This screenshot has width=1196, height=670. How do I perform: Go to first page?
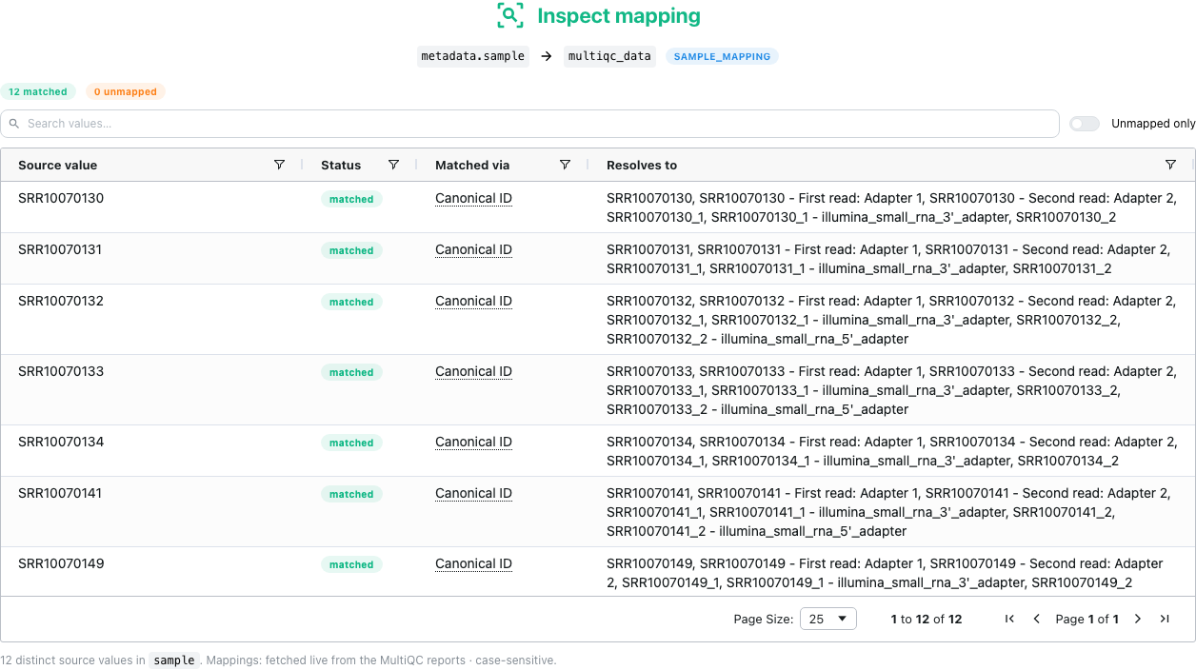[1010, 619]
